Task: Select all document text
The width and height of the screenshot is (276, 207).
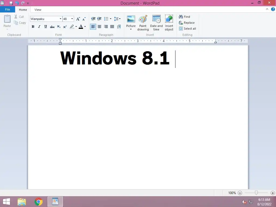Action: click(187, 29)
